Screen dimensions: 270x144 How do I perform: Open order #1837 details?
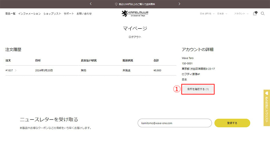(10, 71)
